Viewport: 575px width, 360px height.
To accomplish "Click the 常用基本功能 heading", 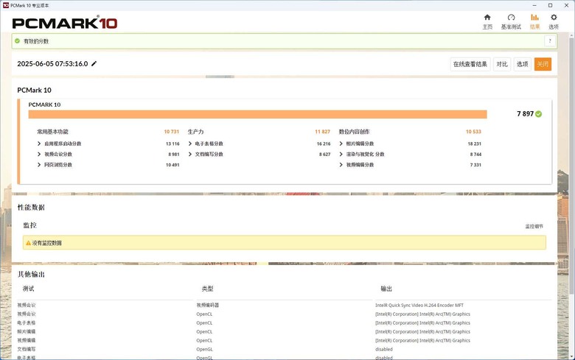I will tap(52, 132).
